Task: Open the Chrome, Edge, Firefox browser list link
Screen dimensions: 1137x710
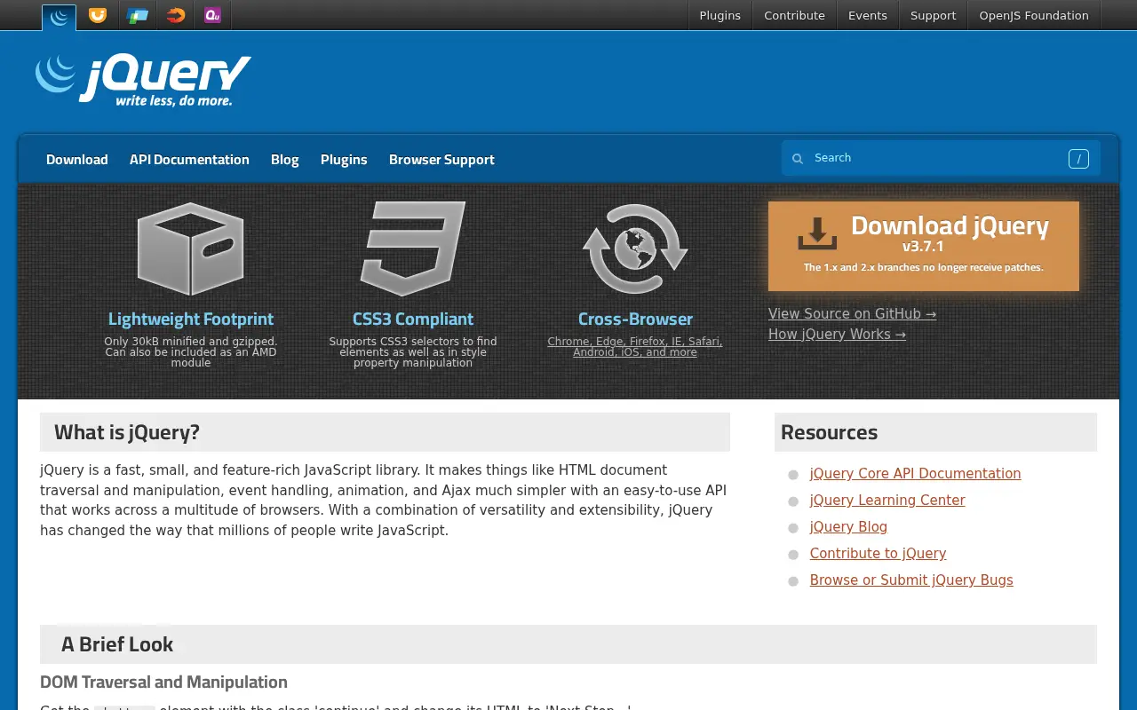Action: [x=635, y=346]
